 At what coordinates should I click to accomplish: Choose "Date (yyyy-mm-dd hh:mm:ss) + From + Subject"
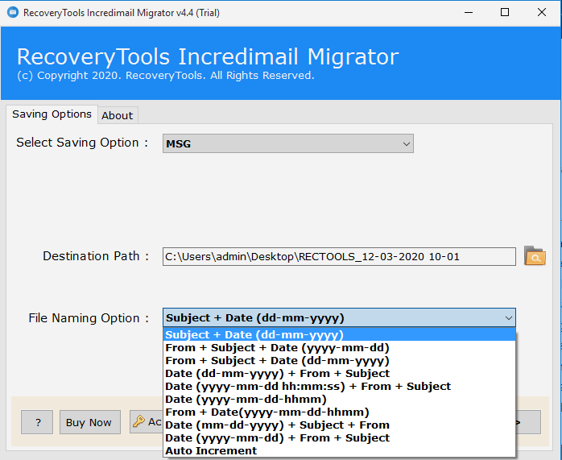point(339,387)
